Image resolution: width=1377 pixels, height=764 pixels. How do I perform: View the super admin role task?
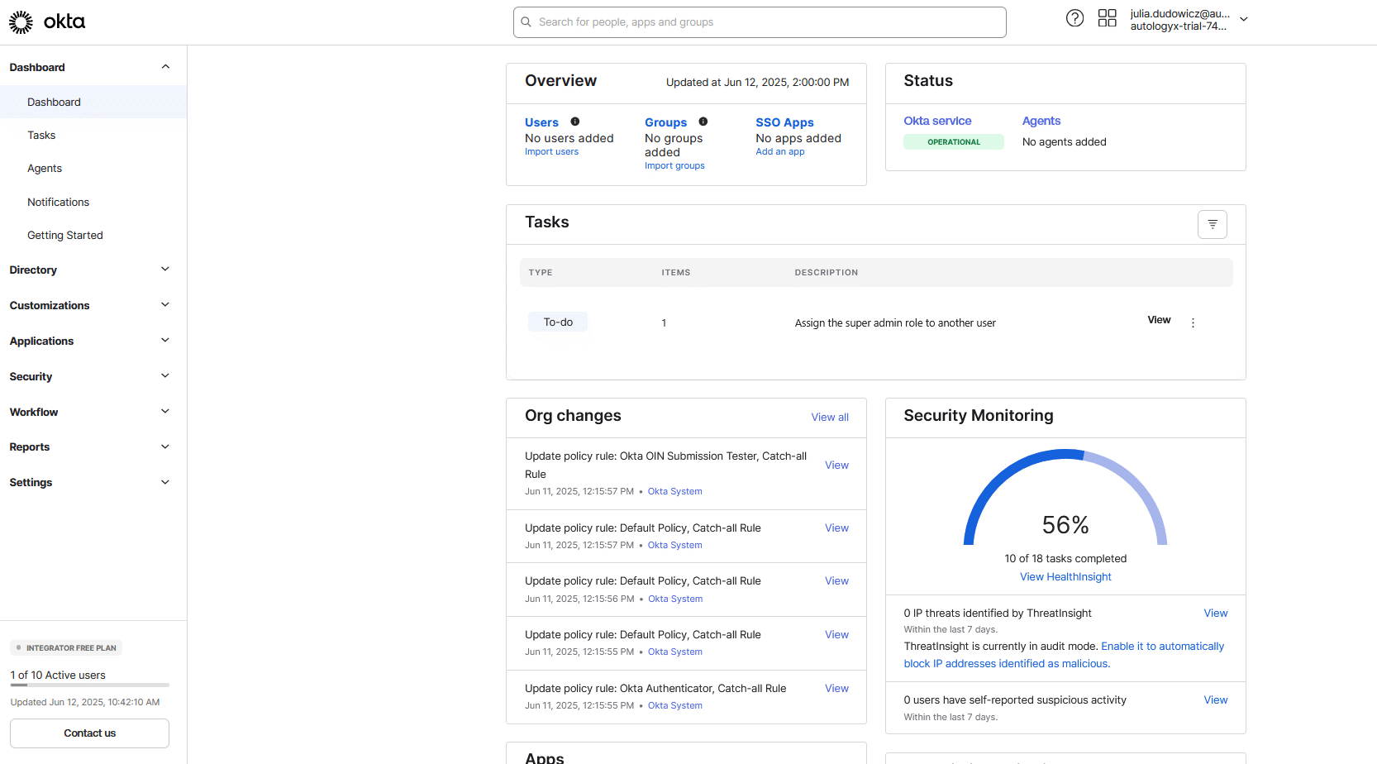click(1159, 320)
